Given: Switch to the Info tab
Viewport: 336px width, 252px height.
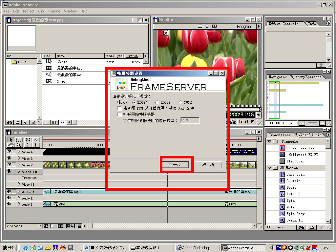Looking at the screenshot, I should [x=312, y=24].
